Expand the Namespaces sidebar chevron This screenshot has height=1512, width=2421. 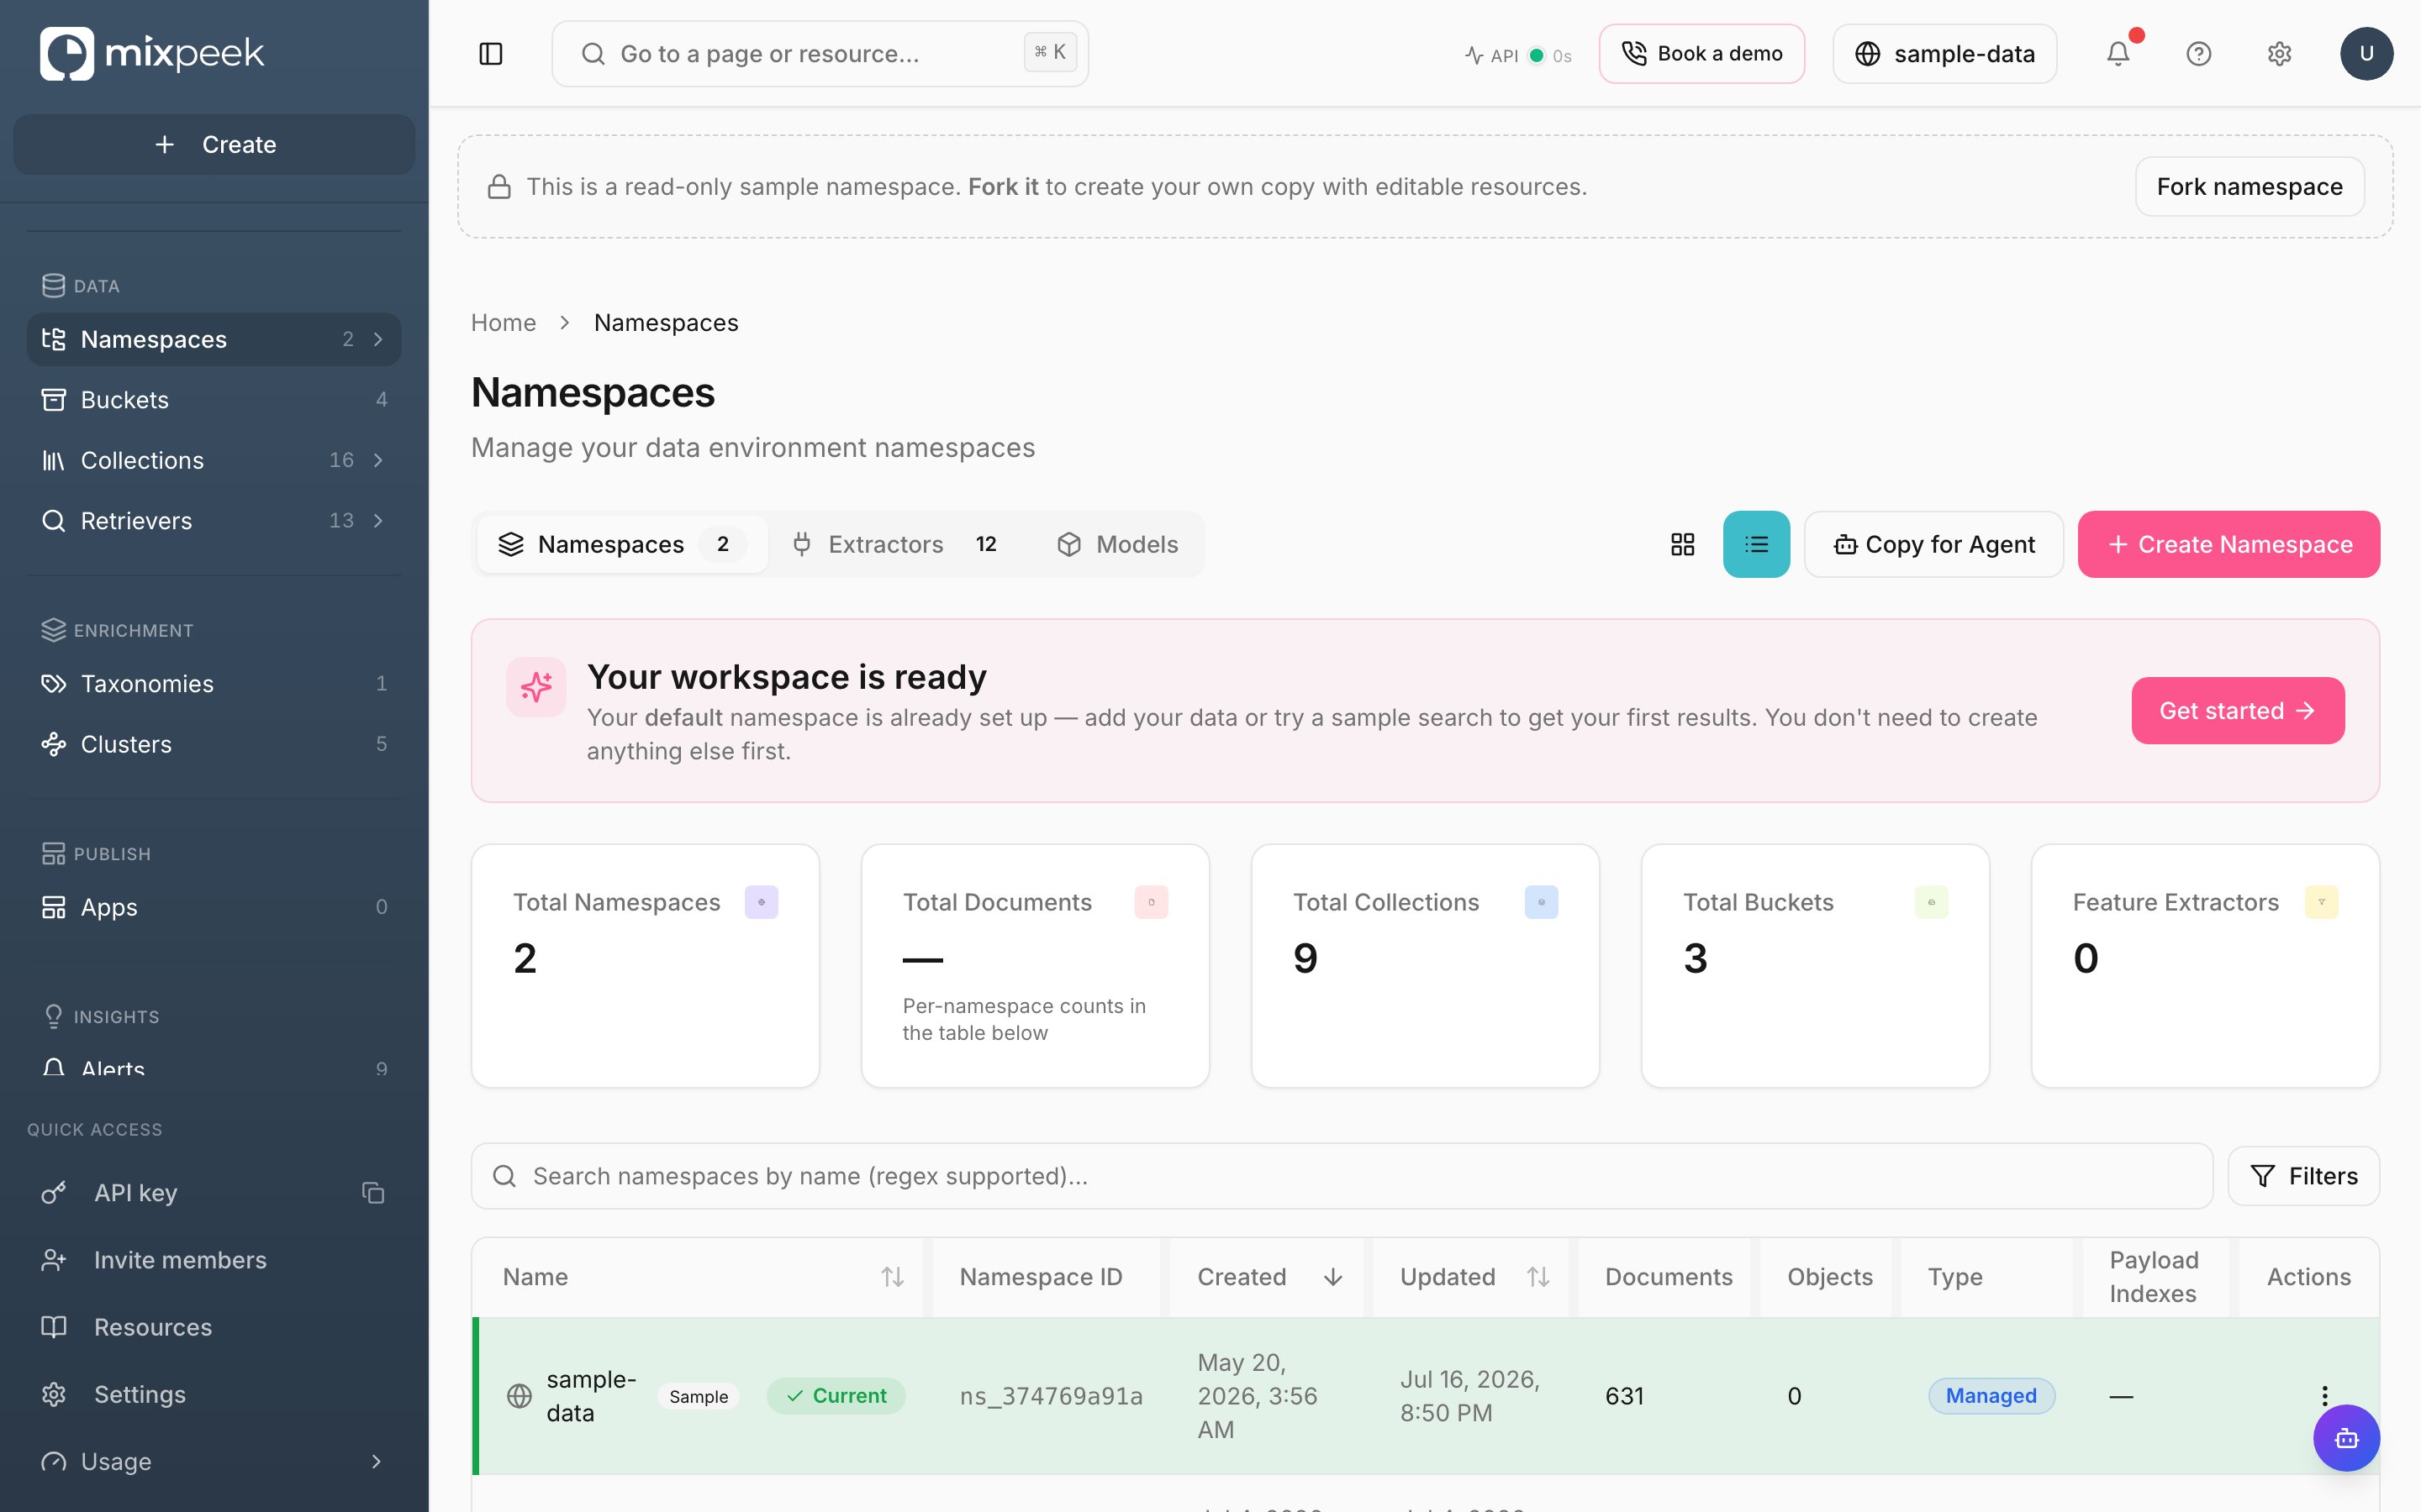tap(378, 340)
